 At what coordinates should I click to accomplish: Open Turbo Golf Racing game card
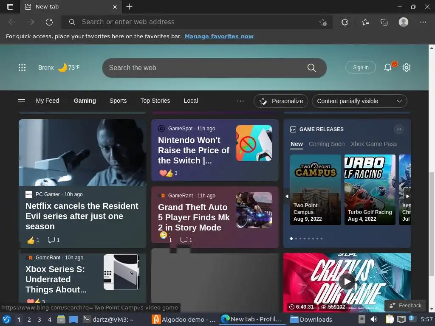tap(370, 190)
